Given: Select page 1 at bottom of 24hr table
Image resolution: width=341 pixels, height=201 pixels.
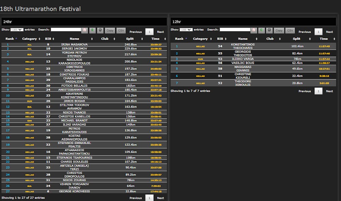Looking at the screenshot, I should [x=149, y=198].
